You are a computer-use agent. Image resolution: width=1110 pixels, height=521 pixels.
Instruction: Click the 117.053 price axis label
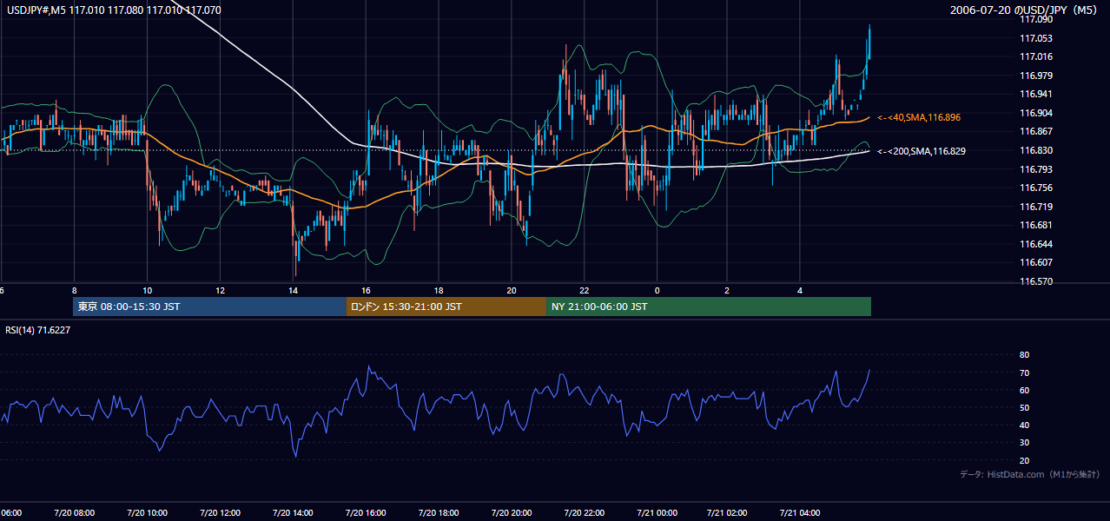pos(1035,38)
